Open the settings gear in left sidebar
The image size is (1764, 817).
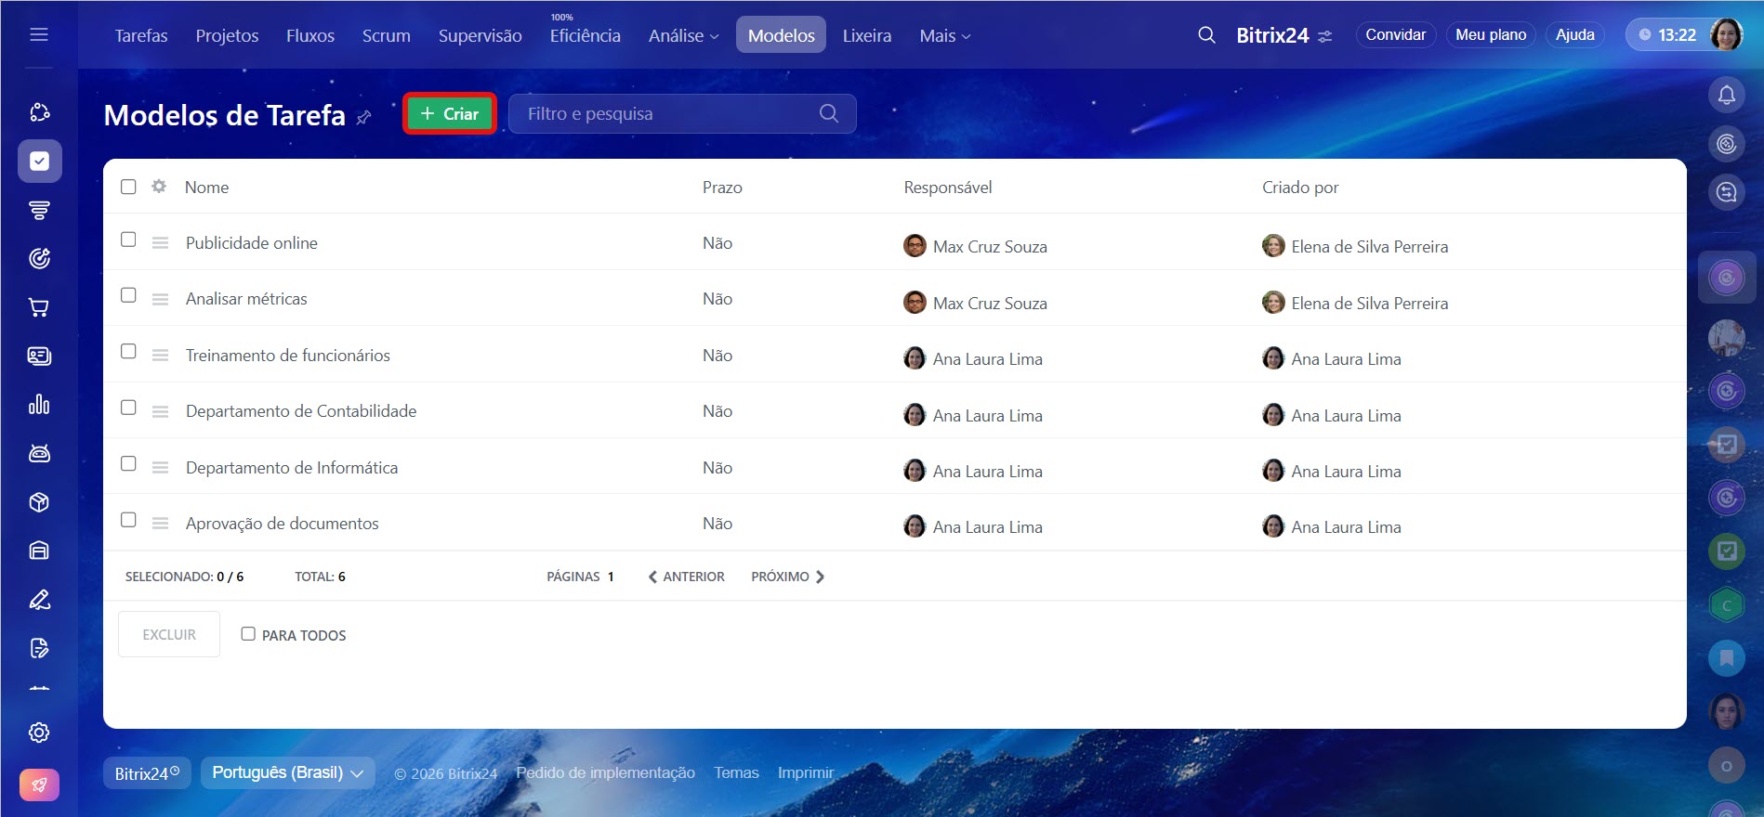[x=39, y=733]
